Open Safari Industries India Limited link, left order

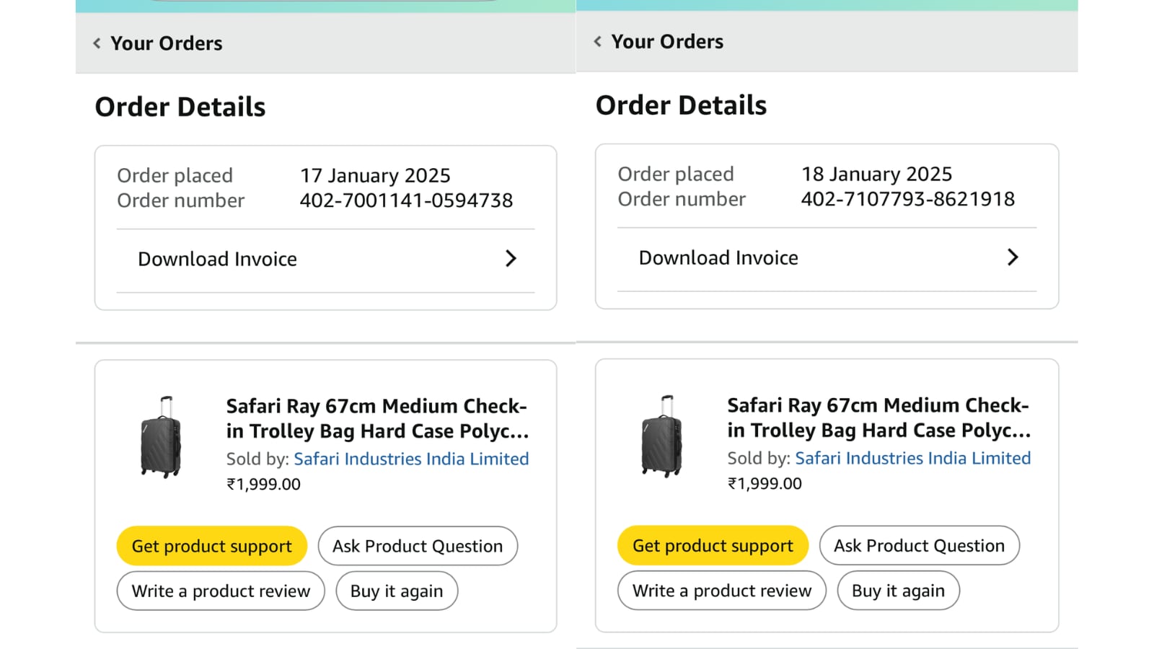tap(411, 459)
